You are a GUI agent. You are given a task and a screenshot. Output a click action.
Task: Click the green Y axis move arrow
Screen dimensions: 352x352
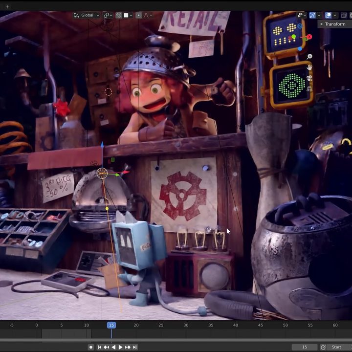coord(117,175)
